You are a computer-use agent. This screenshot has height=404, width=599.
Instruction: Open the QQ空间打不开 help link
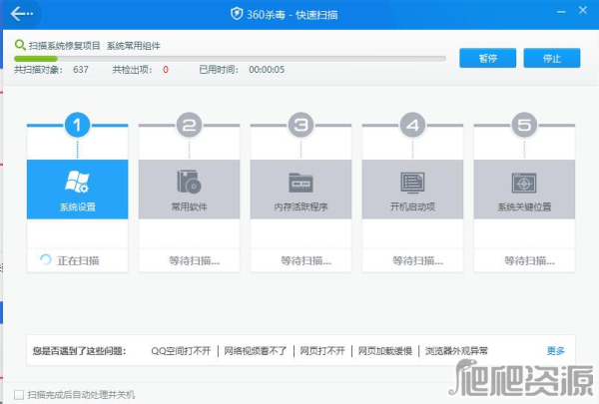[181, 350]
